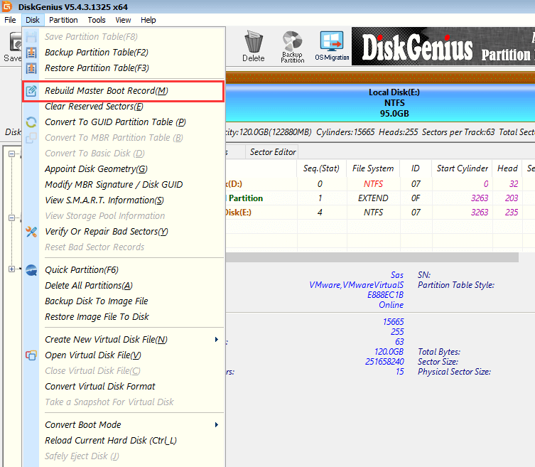
Task: Select the Local Disk(E:) partition bar
Action: pyautogui.click(x=384, y=103)
